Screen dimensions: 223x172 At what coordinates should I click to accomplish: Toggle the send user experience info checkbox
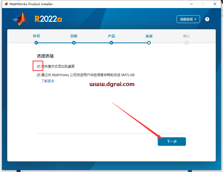tap(39, 75)
